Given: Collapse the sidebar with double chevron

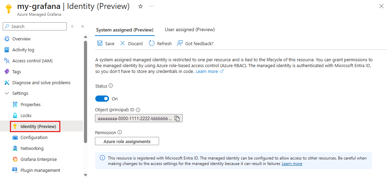Looking at the screenshot, I should [x=83, y=26].
